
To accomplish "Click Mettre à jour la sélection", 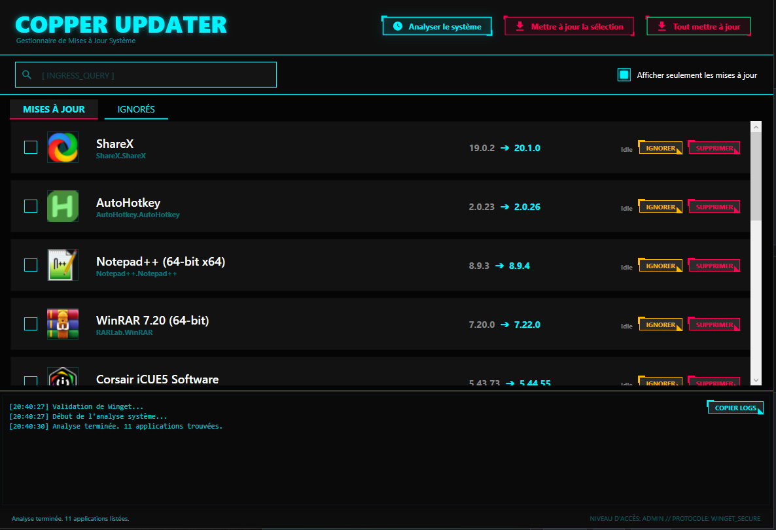I will tap(569, 26).
